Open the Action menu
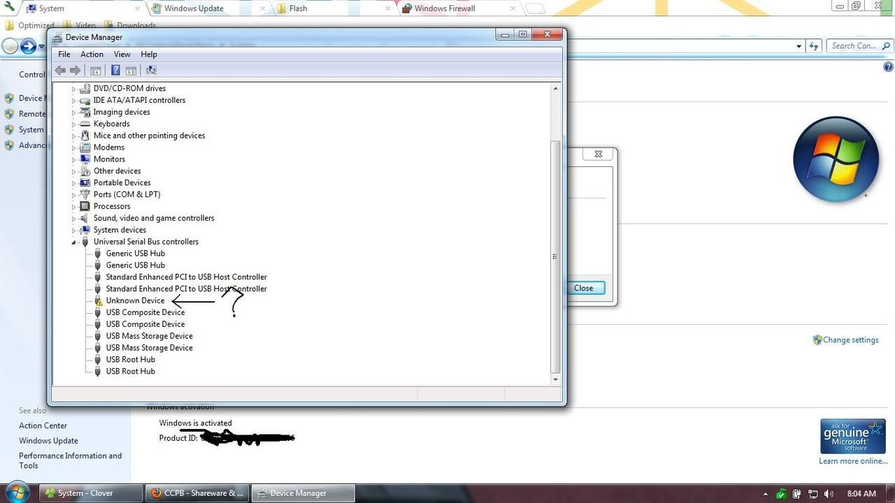The height and width of the screenshot is (503, 895). point(92,54)
